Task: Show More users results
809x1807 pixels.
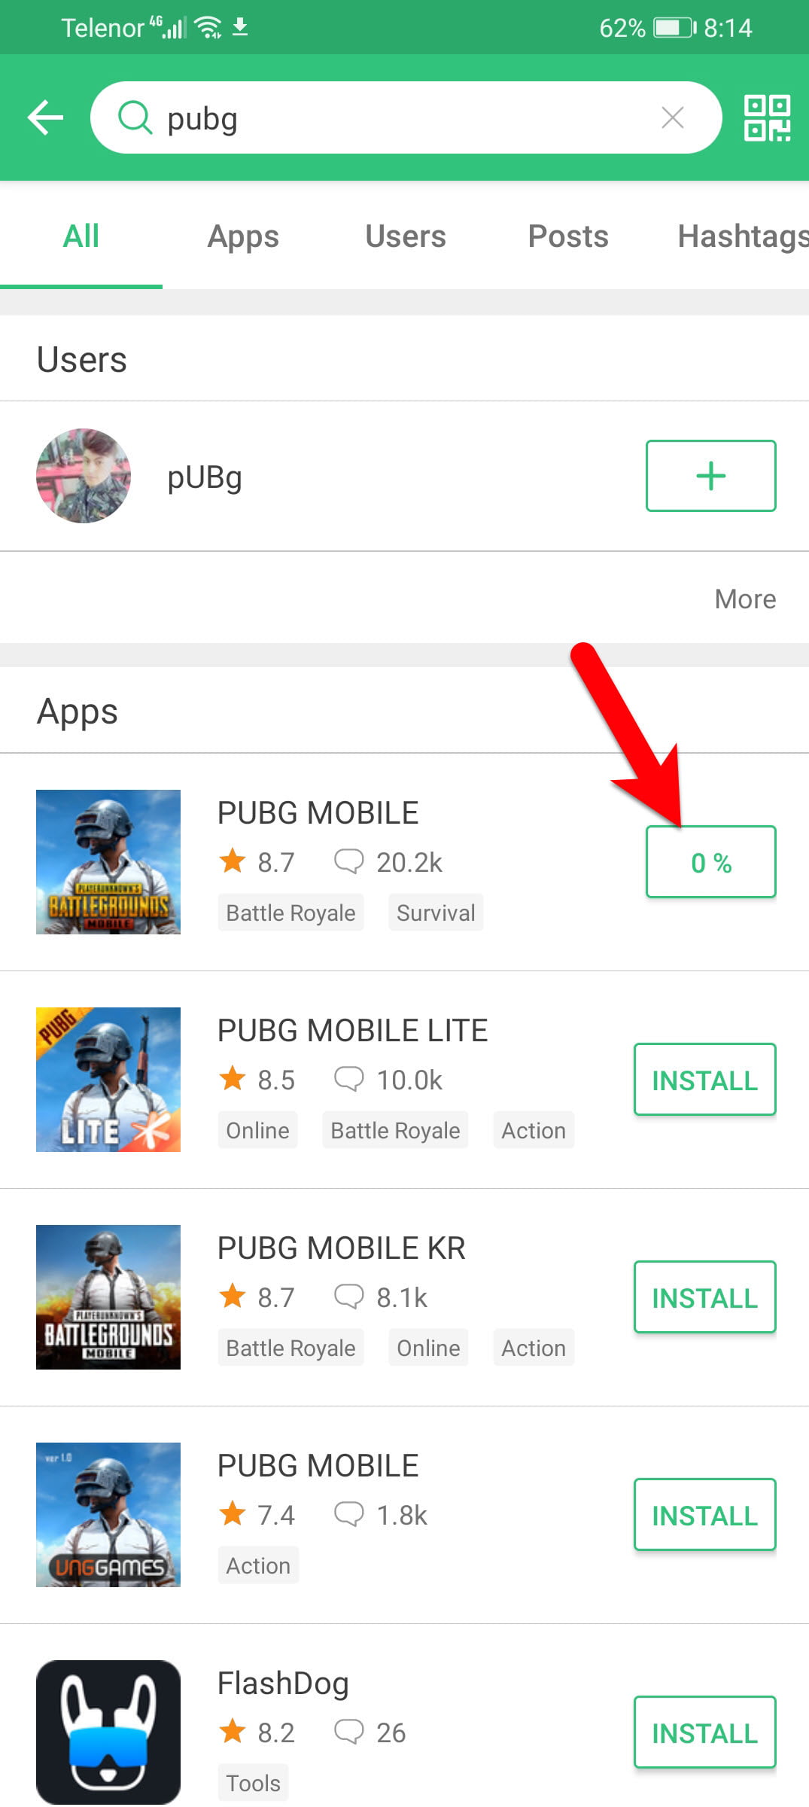Action: (745, 599)
